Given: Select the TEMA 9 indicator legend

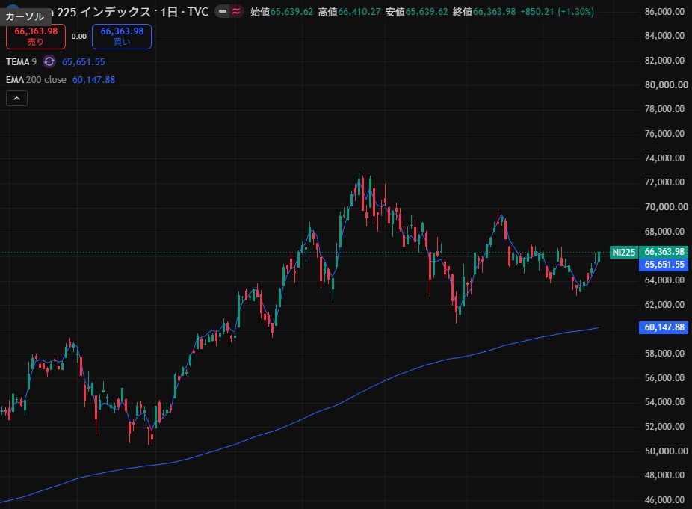Looking at the screenshot, I should tap(21, 62).
